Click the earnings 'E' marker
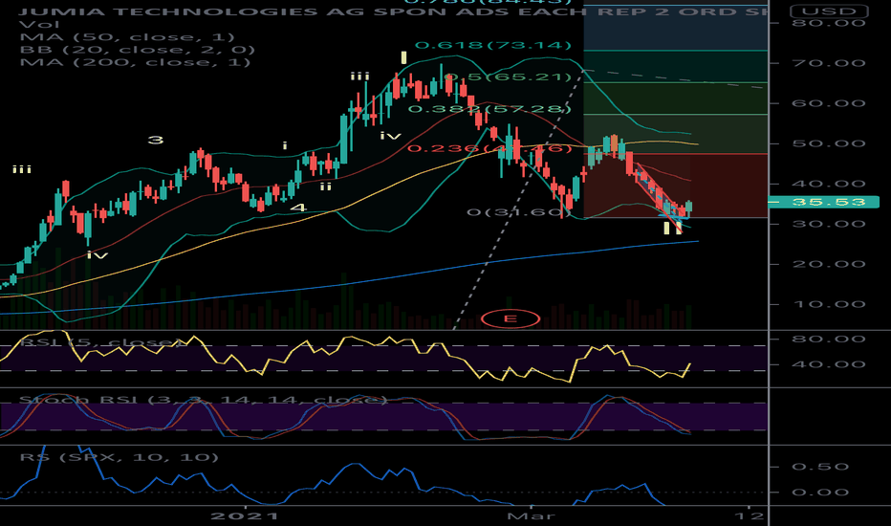This screenshot has width=891, height=526. point(511,318)
